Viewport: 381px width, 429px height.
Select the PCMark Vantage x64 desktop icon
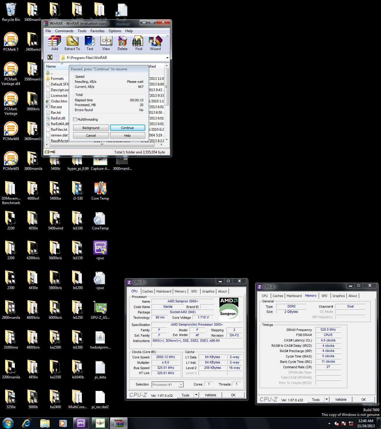click(11, 74)
